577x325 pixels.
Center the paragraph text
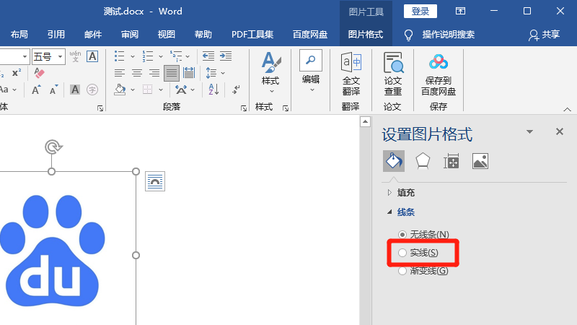point(137,73)
